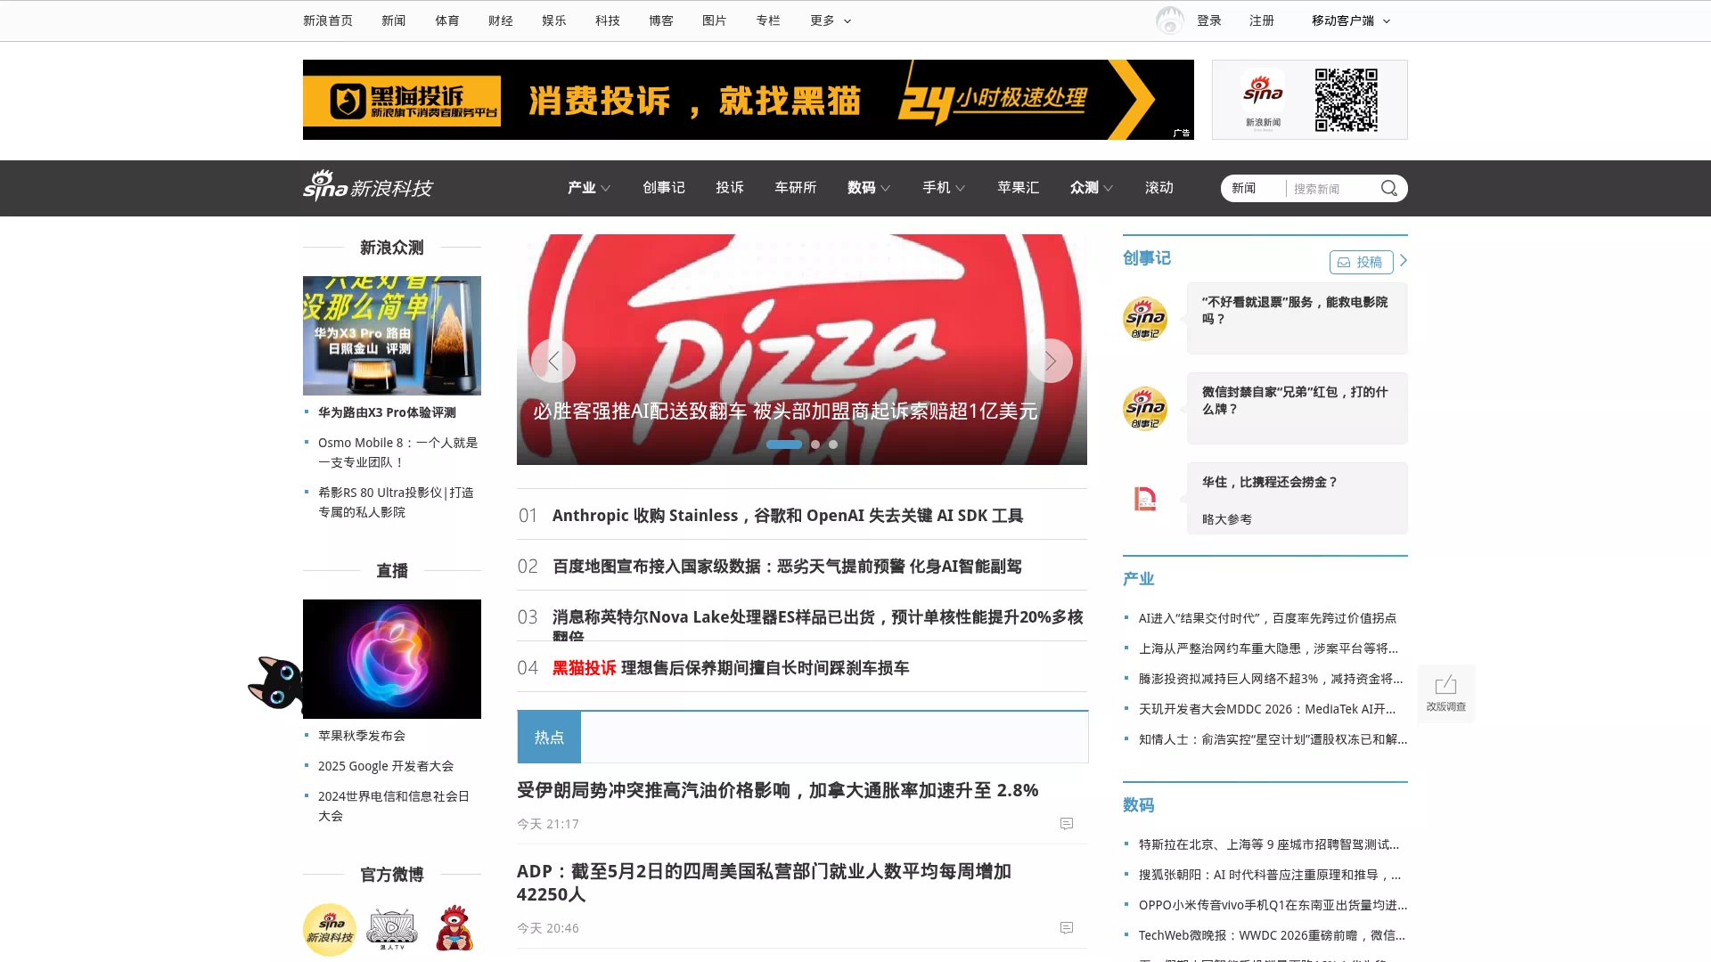Open 加拿大通胀率加速升至 2.8% article
Viewport: 1711px width, 962px height.
[778, 790]
